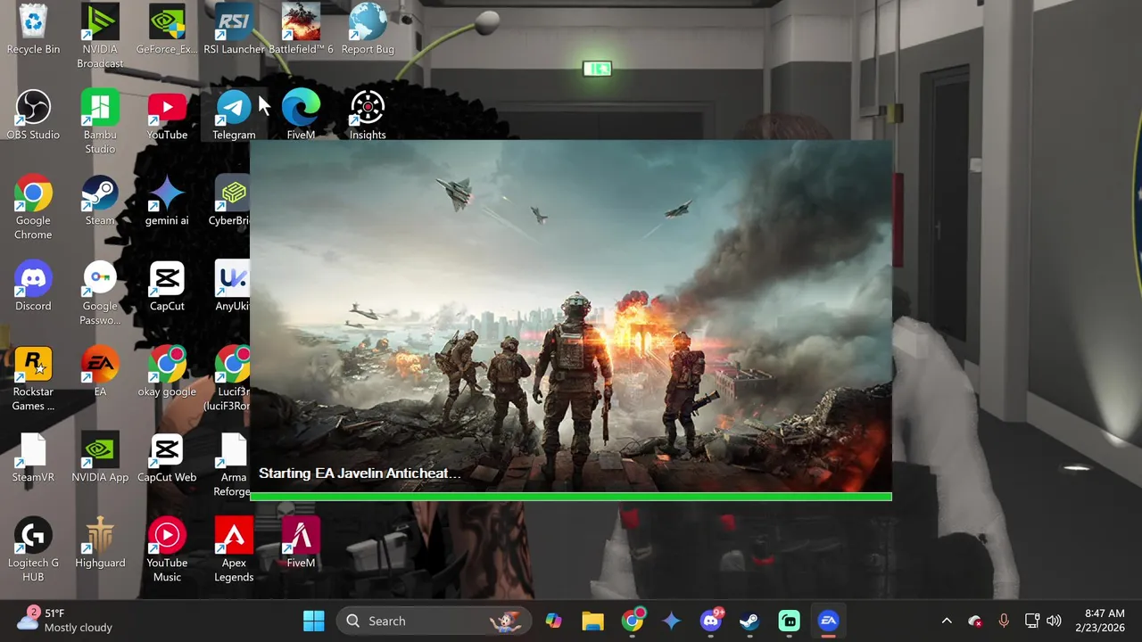Open the Steam desktop shortcut
This screenshot has height=642, width=1142.
pos(100,201)
